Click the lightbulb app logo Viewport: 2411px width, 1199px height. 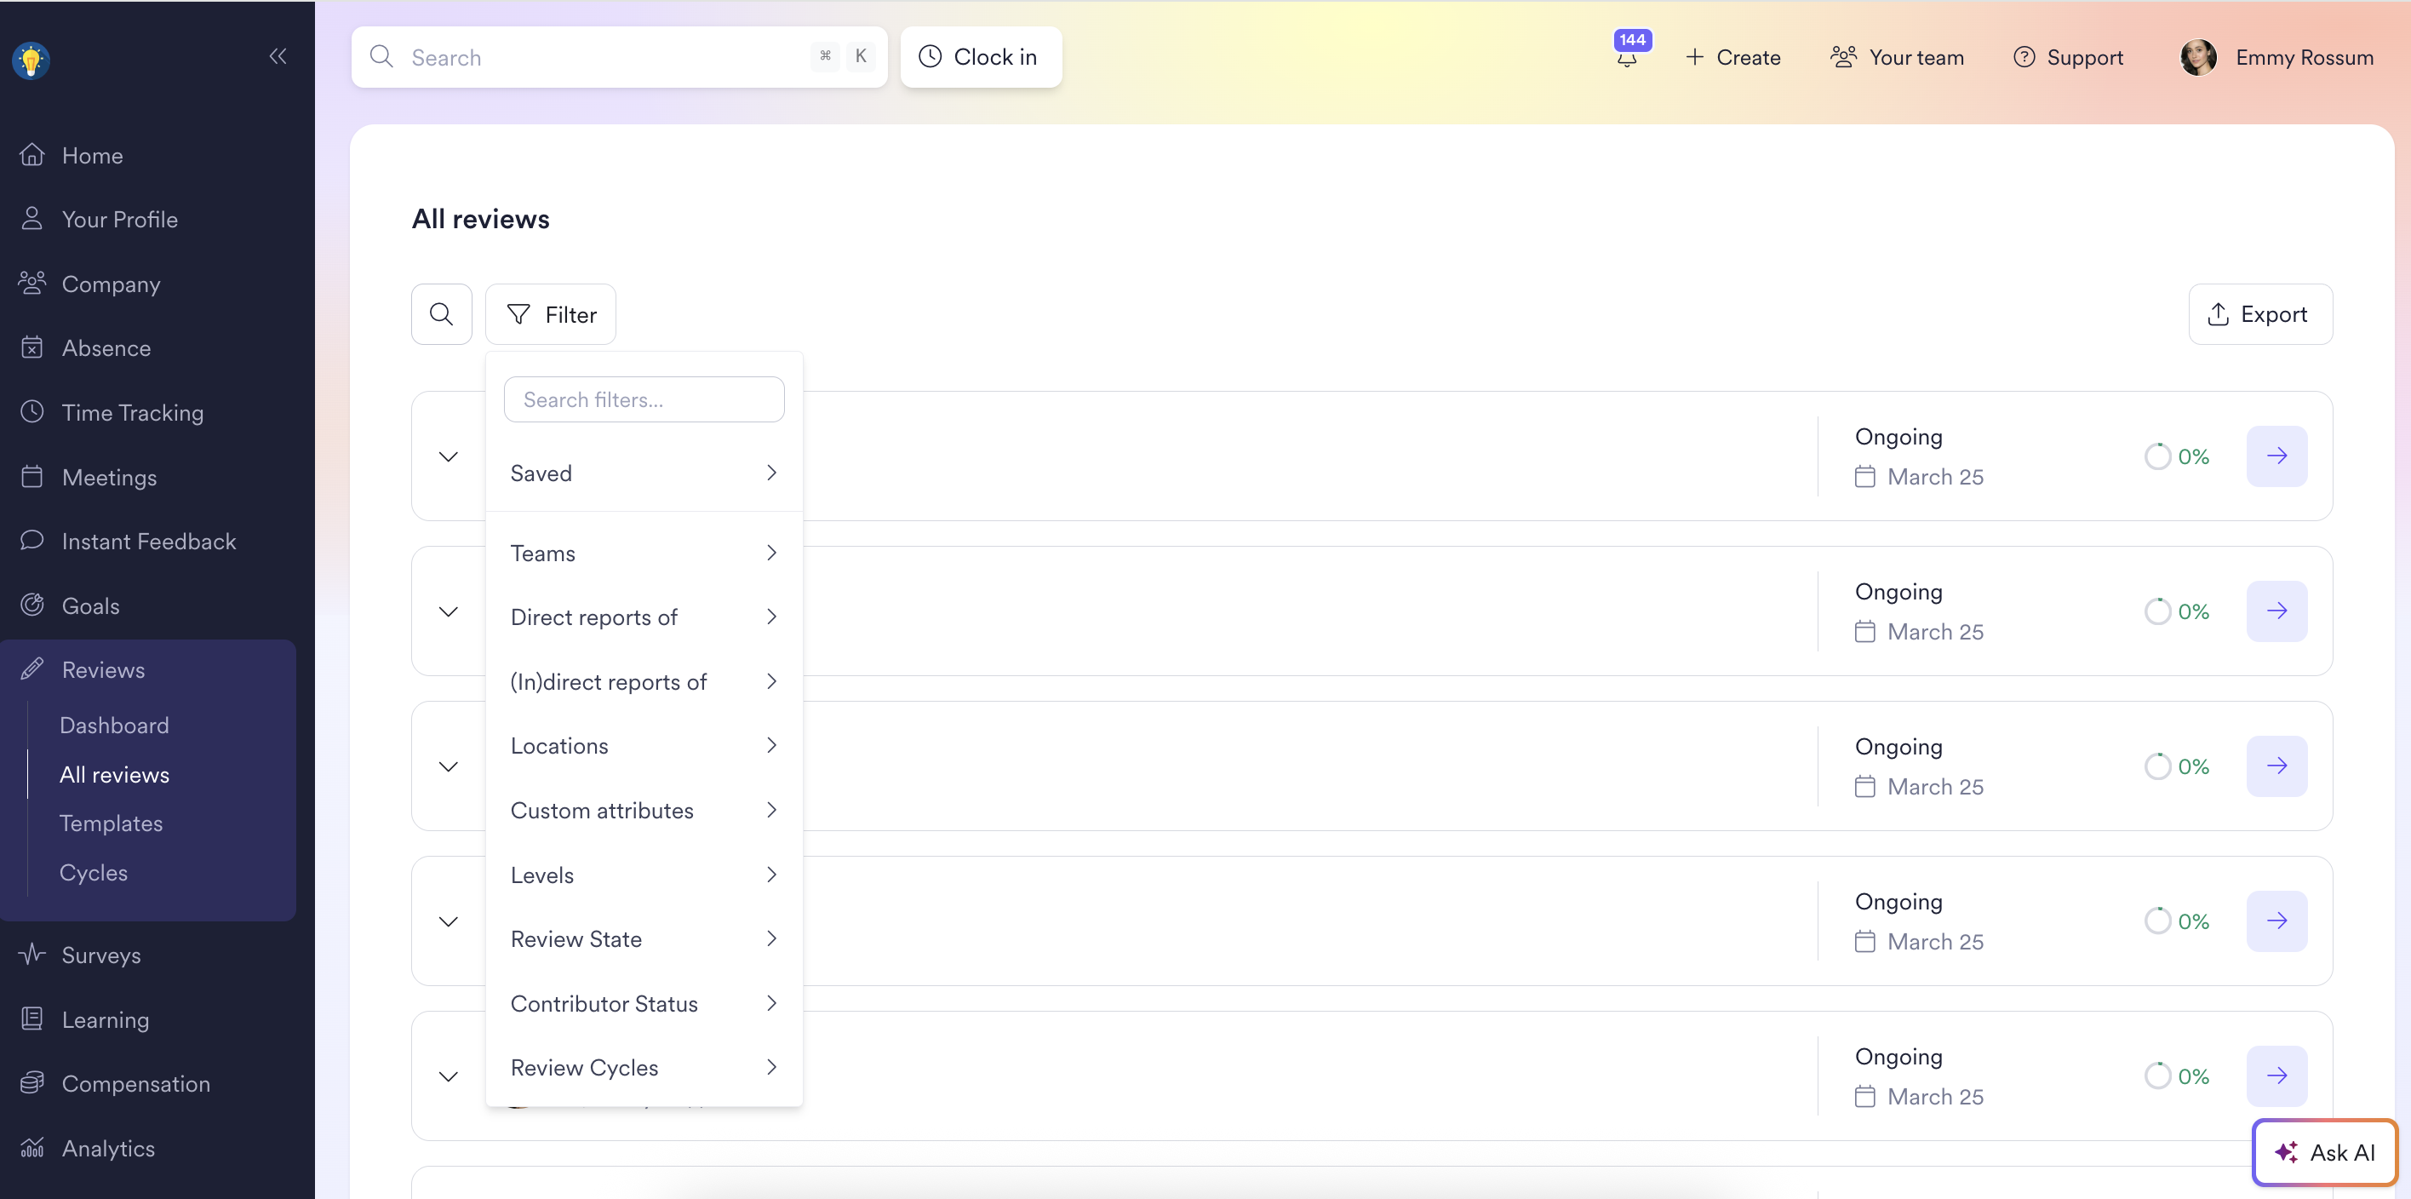point(31,60)
